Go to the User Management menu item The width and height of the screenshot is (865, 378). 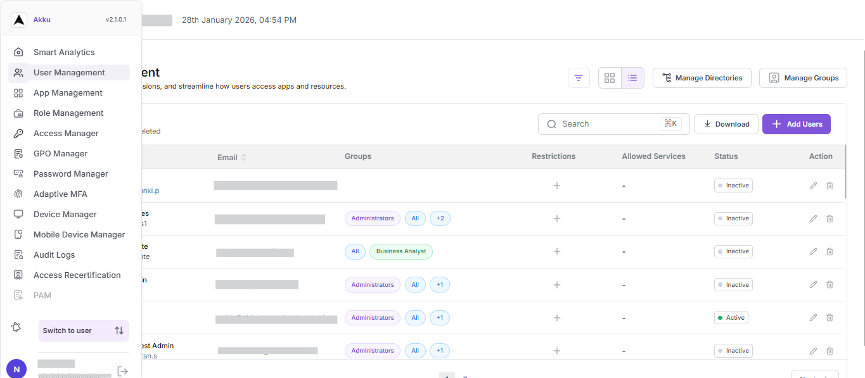tap(69, 72)
